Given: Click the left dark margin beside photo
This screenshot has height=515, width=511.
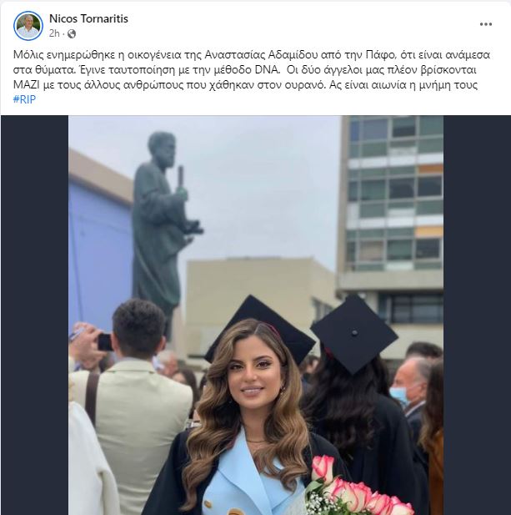Looking at the screenshot, I should pos(34,316).
